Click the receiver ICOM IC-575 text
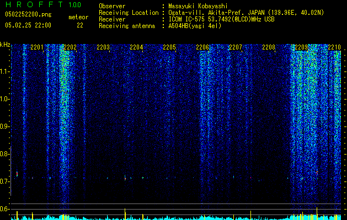347x220 pixels. (221, 19)
